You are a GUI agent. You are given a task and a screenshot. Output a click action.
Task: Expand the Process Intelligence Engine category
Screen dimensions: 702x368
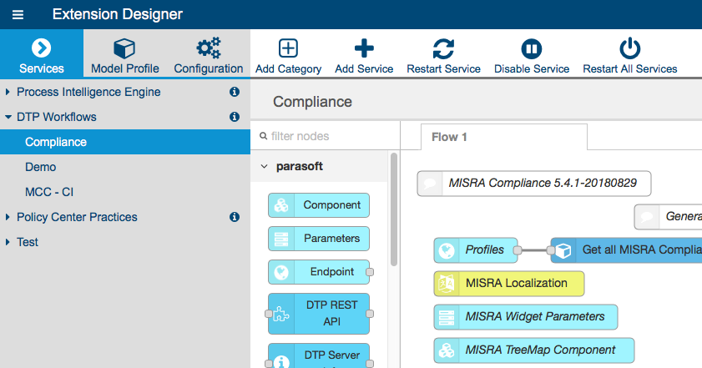point(8,92)
